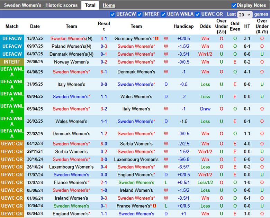Screen dimensions: 270x218
Task: Click the Odds column header
Action: point(205,26)
